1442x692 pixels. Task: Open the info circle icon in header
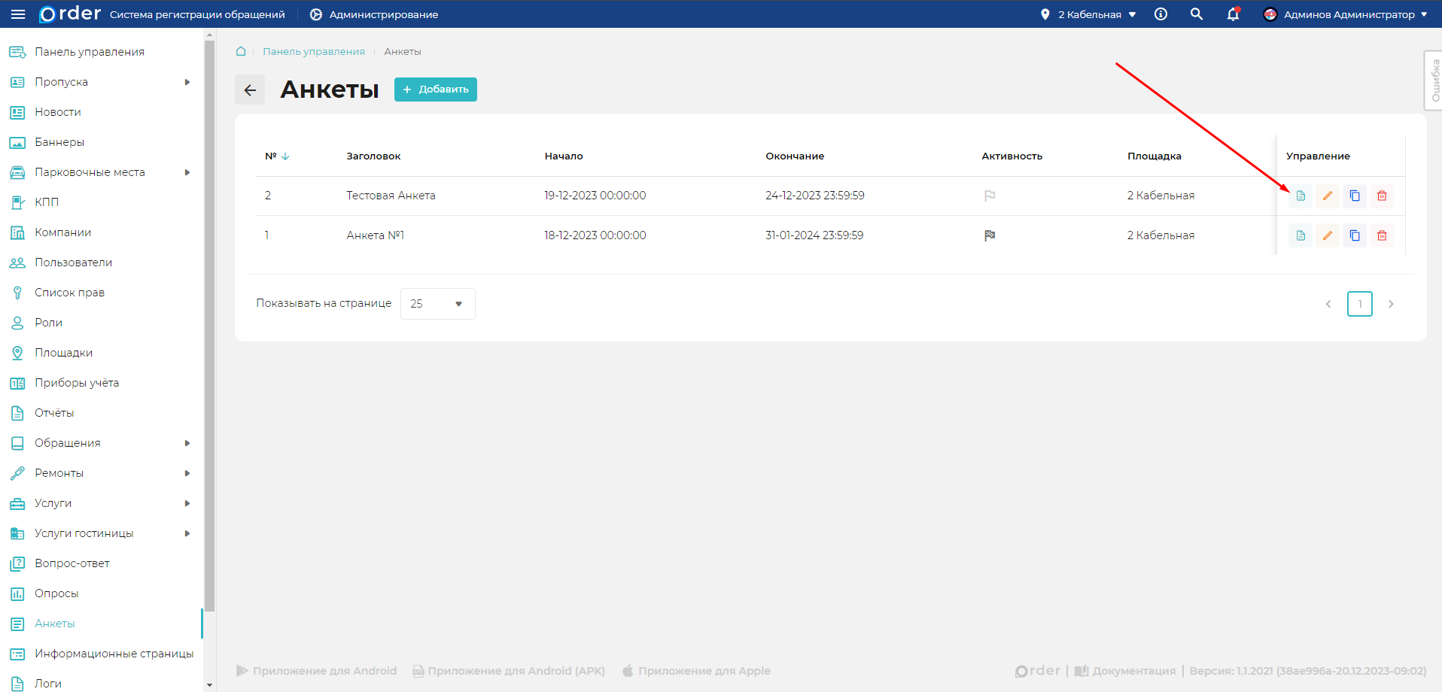click(1161, 14)
